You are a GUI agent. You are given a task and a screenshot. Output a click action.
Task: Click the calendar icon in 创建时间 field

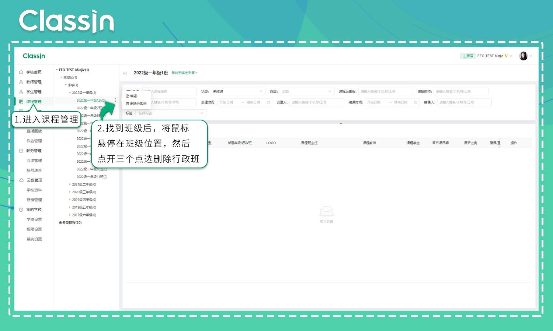268,102
